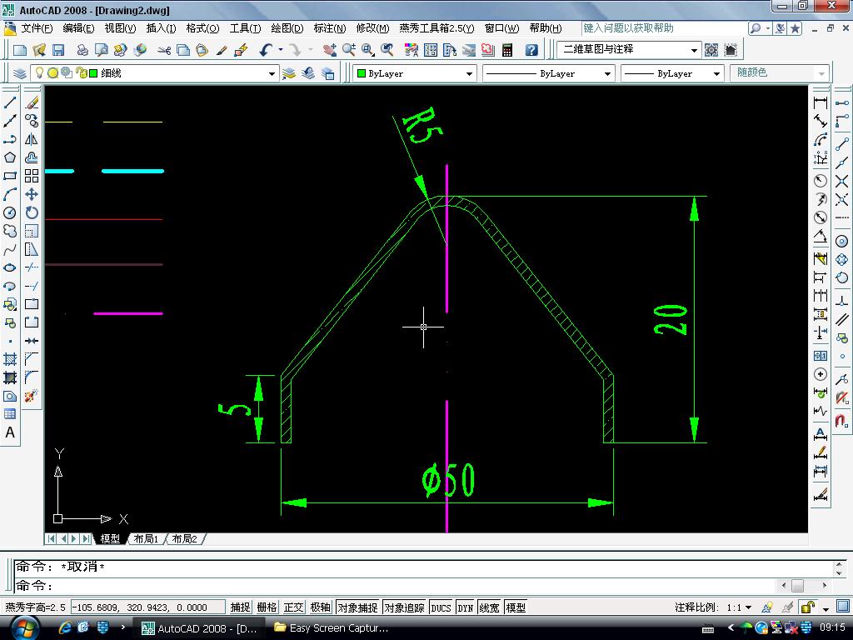Toggle DYN dynamic input
This screenshot has height=640, width=853.
tap(465, 607)
